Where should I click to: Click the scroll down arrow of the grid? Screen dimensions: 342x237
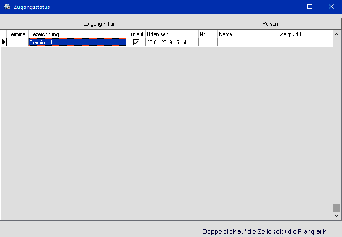click(336, 216)
